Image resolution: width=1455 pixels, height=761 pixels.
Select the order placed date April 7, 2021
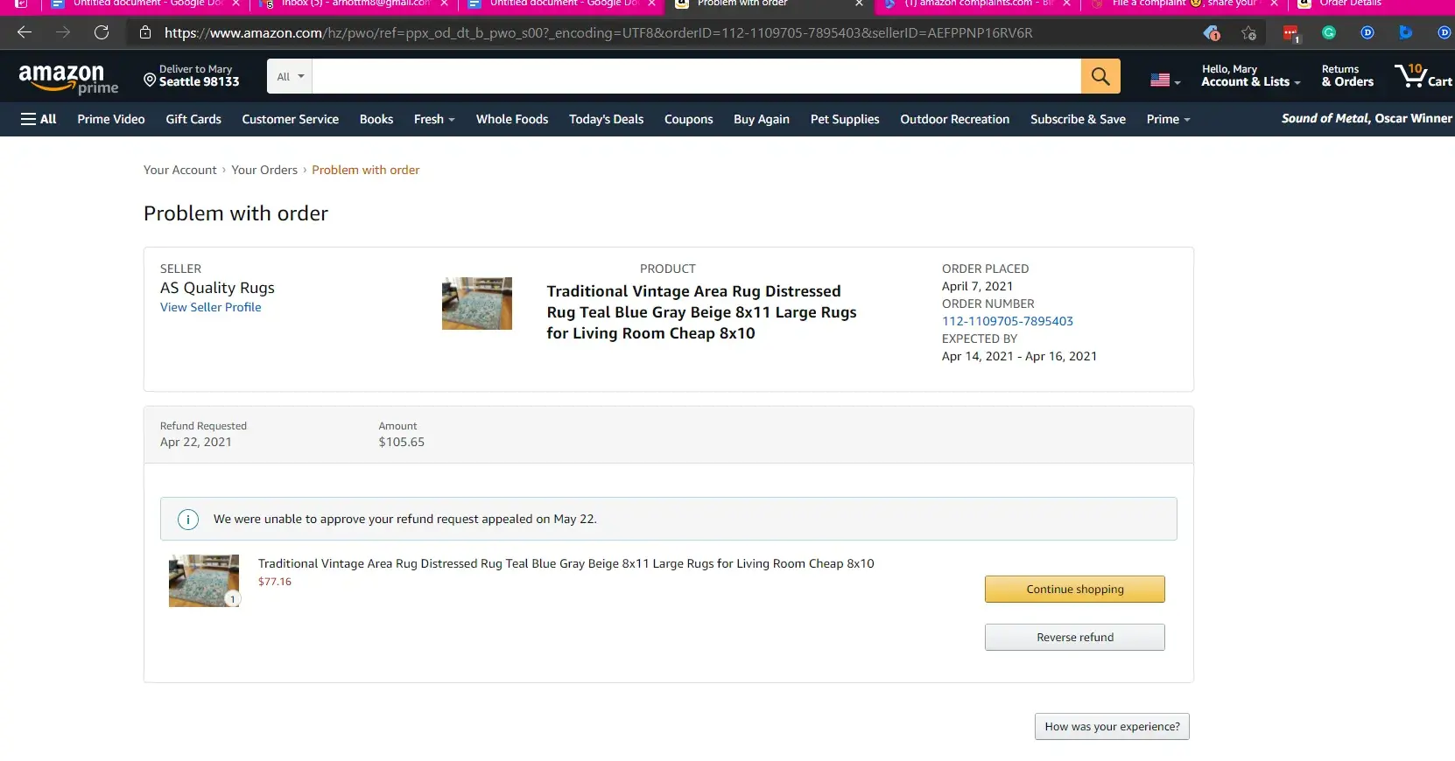(977, 286)
